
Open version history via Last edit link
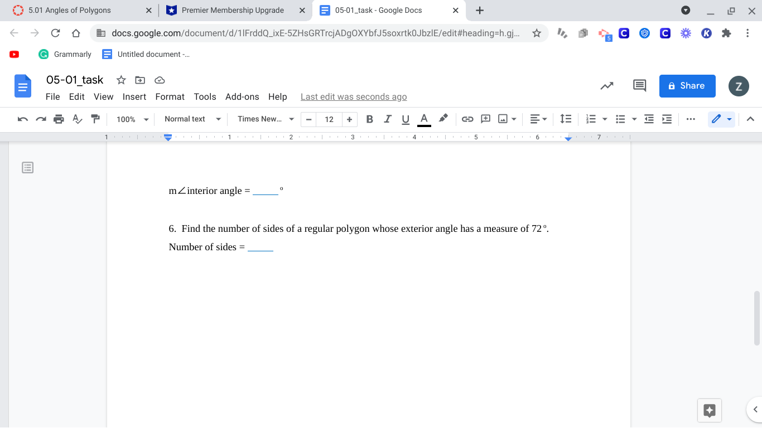(x=353, y=96)
